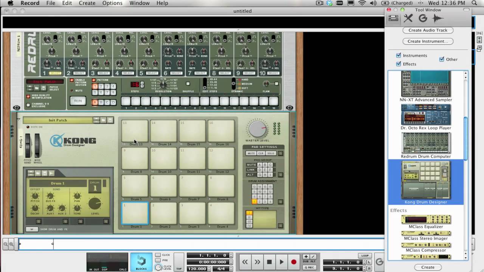Click Create Audio Track button

pos(428,30)
